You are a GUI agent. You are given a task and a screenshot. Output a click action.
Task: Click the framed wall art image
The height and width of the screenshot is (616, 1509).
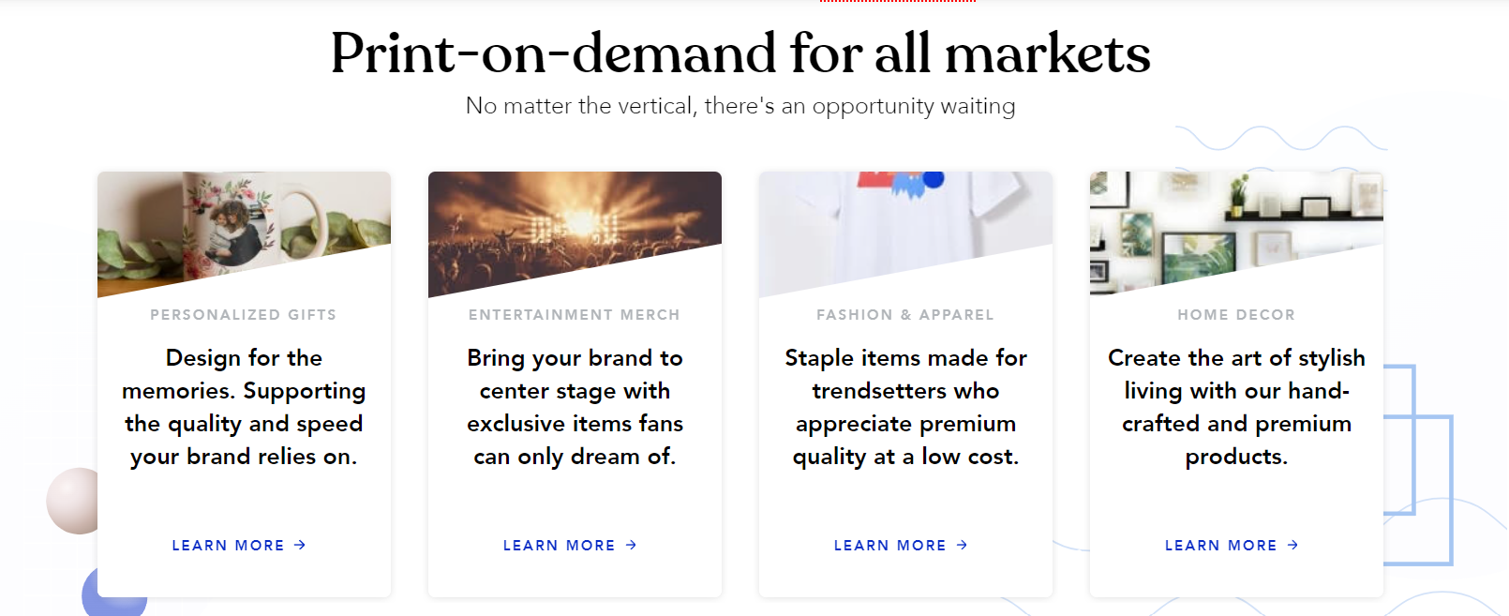[x=1236, y=225]
